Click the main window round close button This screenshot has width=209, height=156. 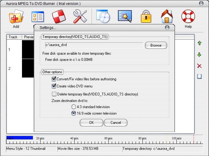[201, 3]
